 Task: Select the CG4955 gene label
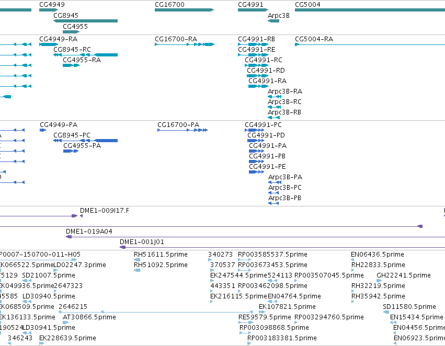coord(75,26)
